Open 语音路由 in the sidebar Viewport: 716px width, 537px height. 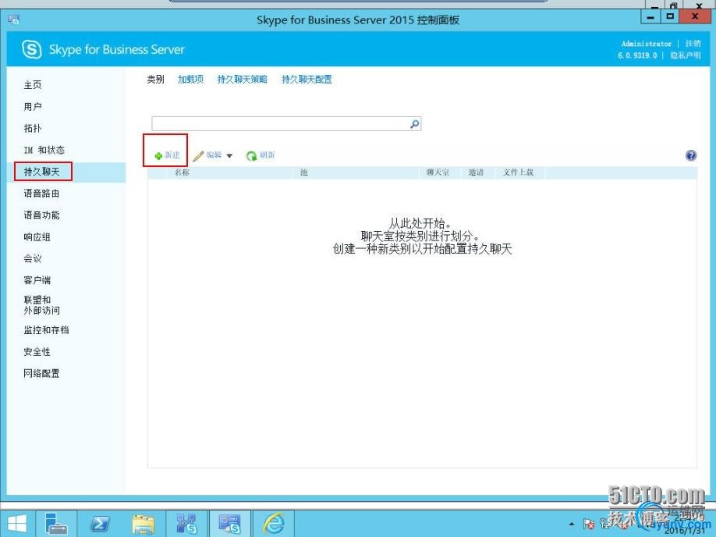pos(41,194)
